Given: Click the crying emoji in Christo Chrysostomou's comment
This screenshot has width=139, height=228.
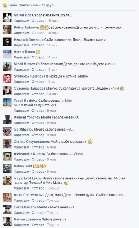Looking at the screenshot, I should pyautogui.click(x=90, y=142).
